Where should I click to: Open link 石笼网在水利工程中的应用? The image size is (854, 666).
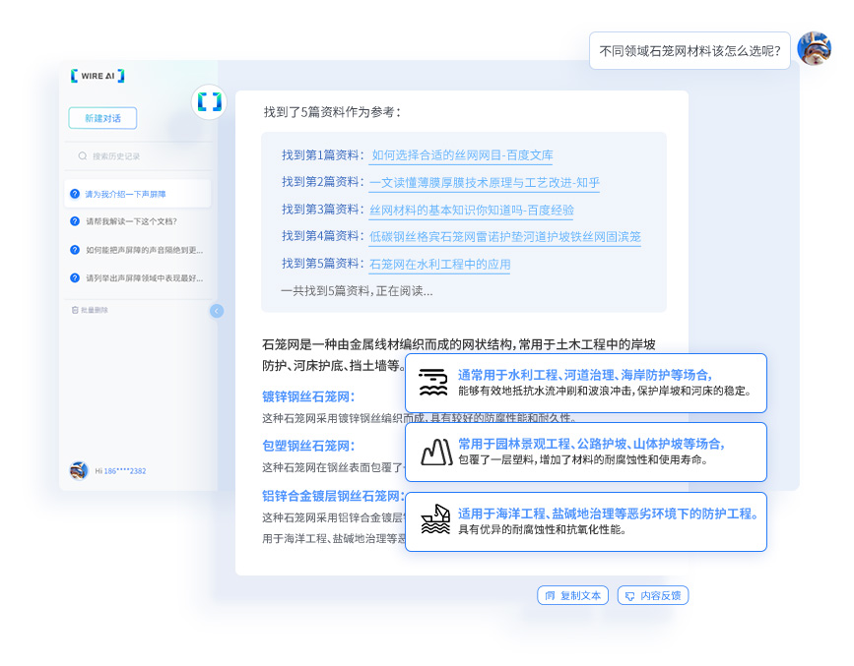pyautogui.click(x=439, y=265)
